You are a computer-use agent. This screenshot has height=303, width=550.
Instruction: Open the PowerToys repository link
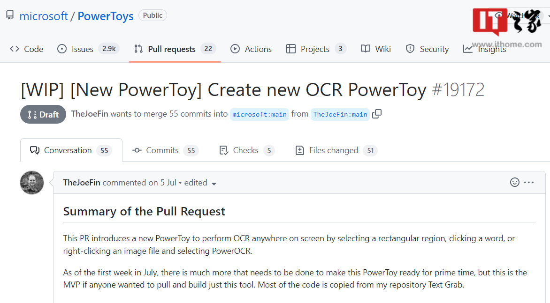click(x=106, y=16)
